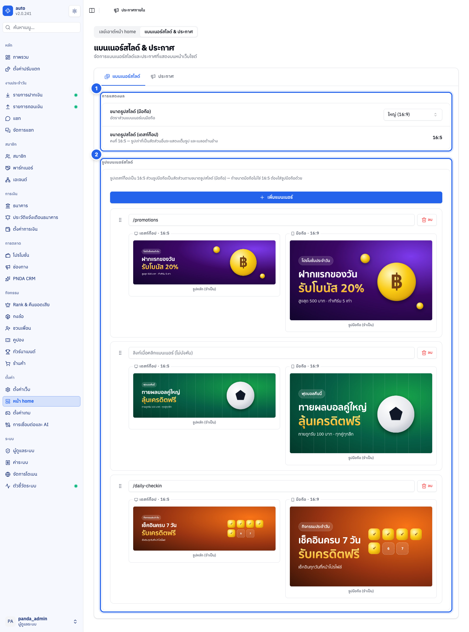Open ภาพรวม dashboard in sidebar
The image size is (469, 632).
(x=41, y=57)
